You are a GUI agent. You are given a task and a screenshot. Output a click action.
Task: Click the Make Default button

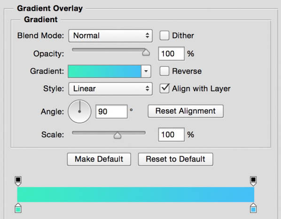[99, 159]
